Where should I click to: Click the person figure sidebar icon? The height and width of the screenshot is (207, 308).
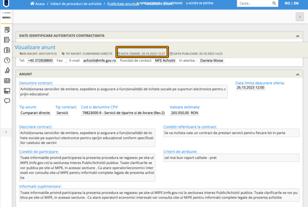point(7,71)
